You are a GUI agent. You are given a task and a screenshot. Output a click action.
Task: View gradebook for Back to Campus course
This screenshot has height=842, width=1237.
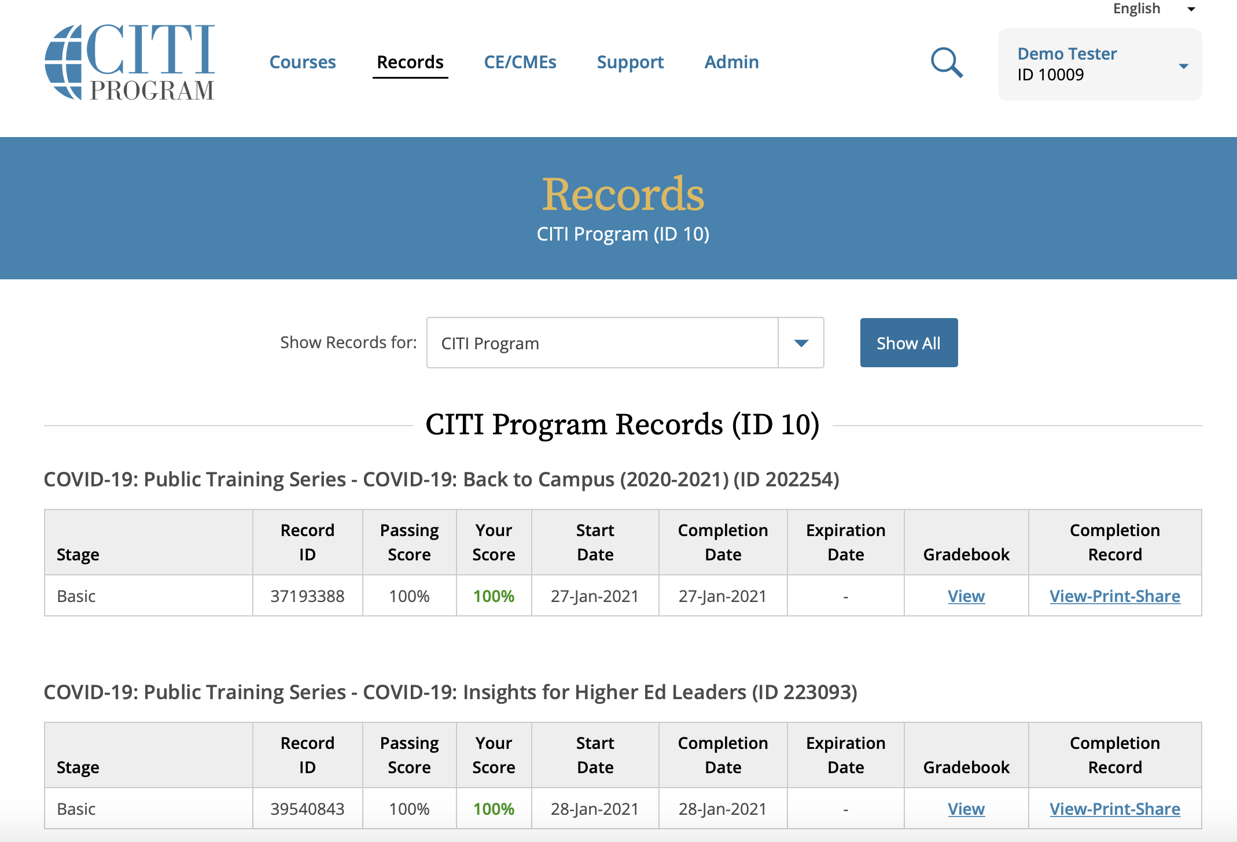[966, 596]
